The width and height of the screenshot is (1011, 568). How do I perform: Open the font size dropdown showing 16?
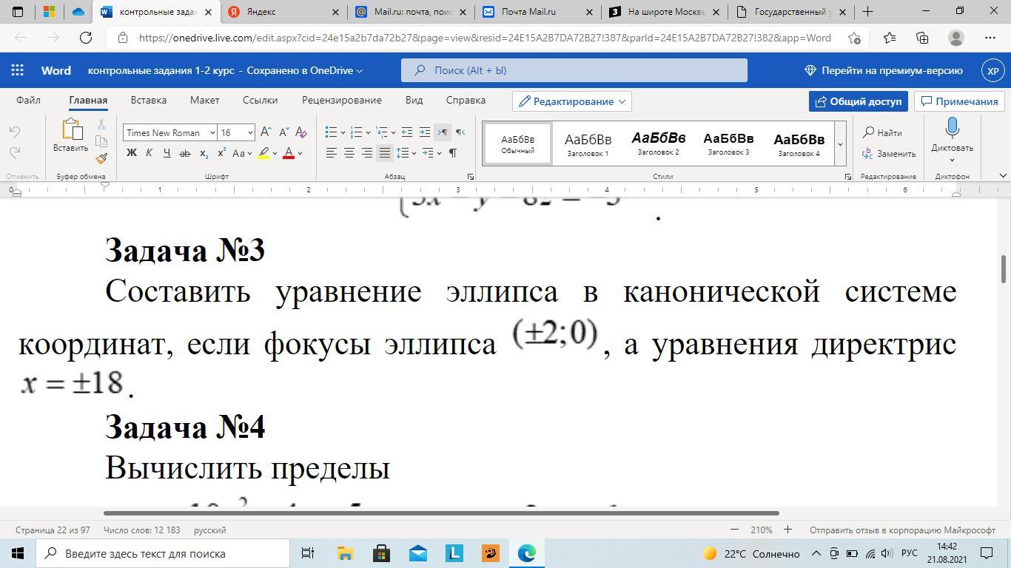coord(250,132)
